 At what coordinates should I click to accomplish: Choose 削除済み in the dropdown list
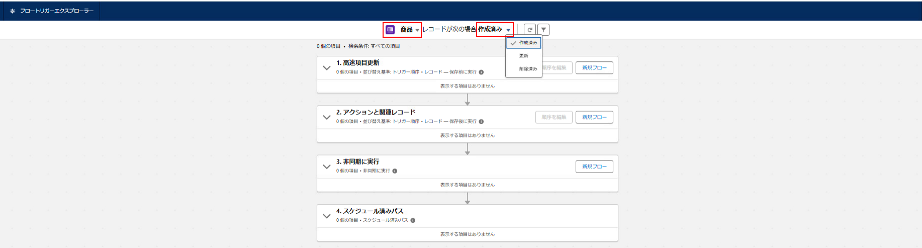528,69
